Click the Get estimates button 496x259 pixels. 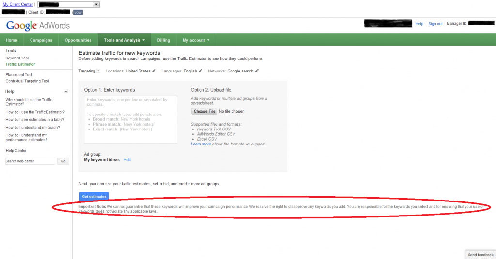(x=94, y=197)
